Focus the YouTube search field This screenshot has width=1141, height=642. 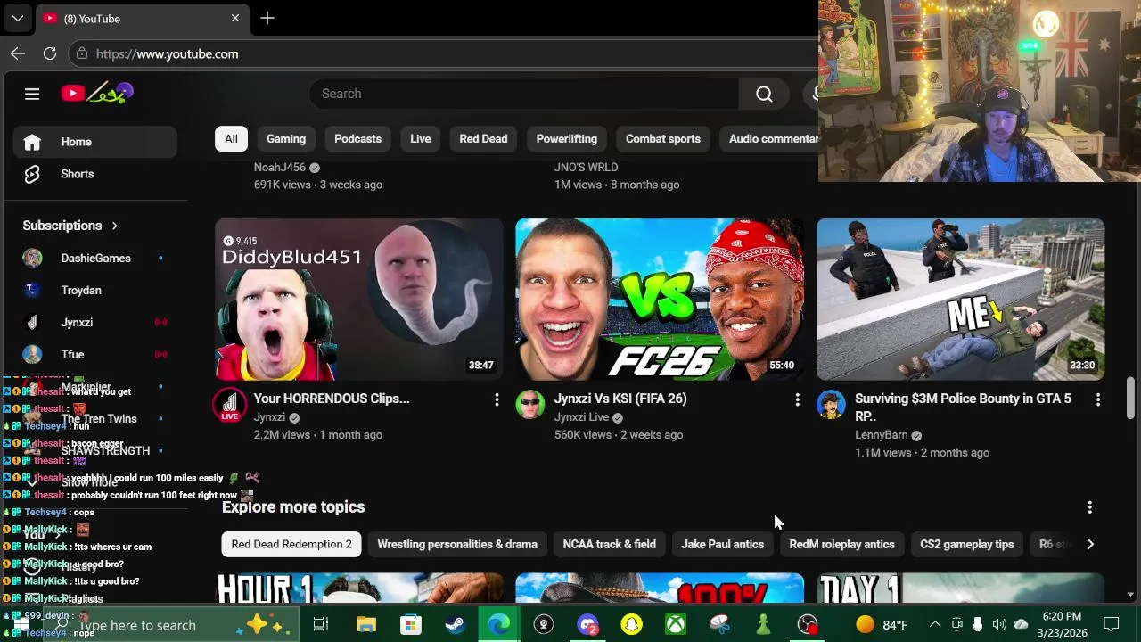pos(524,94)
